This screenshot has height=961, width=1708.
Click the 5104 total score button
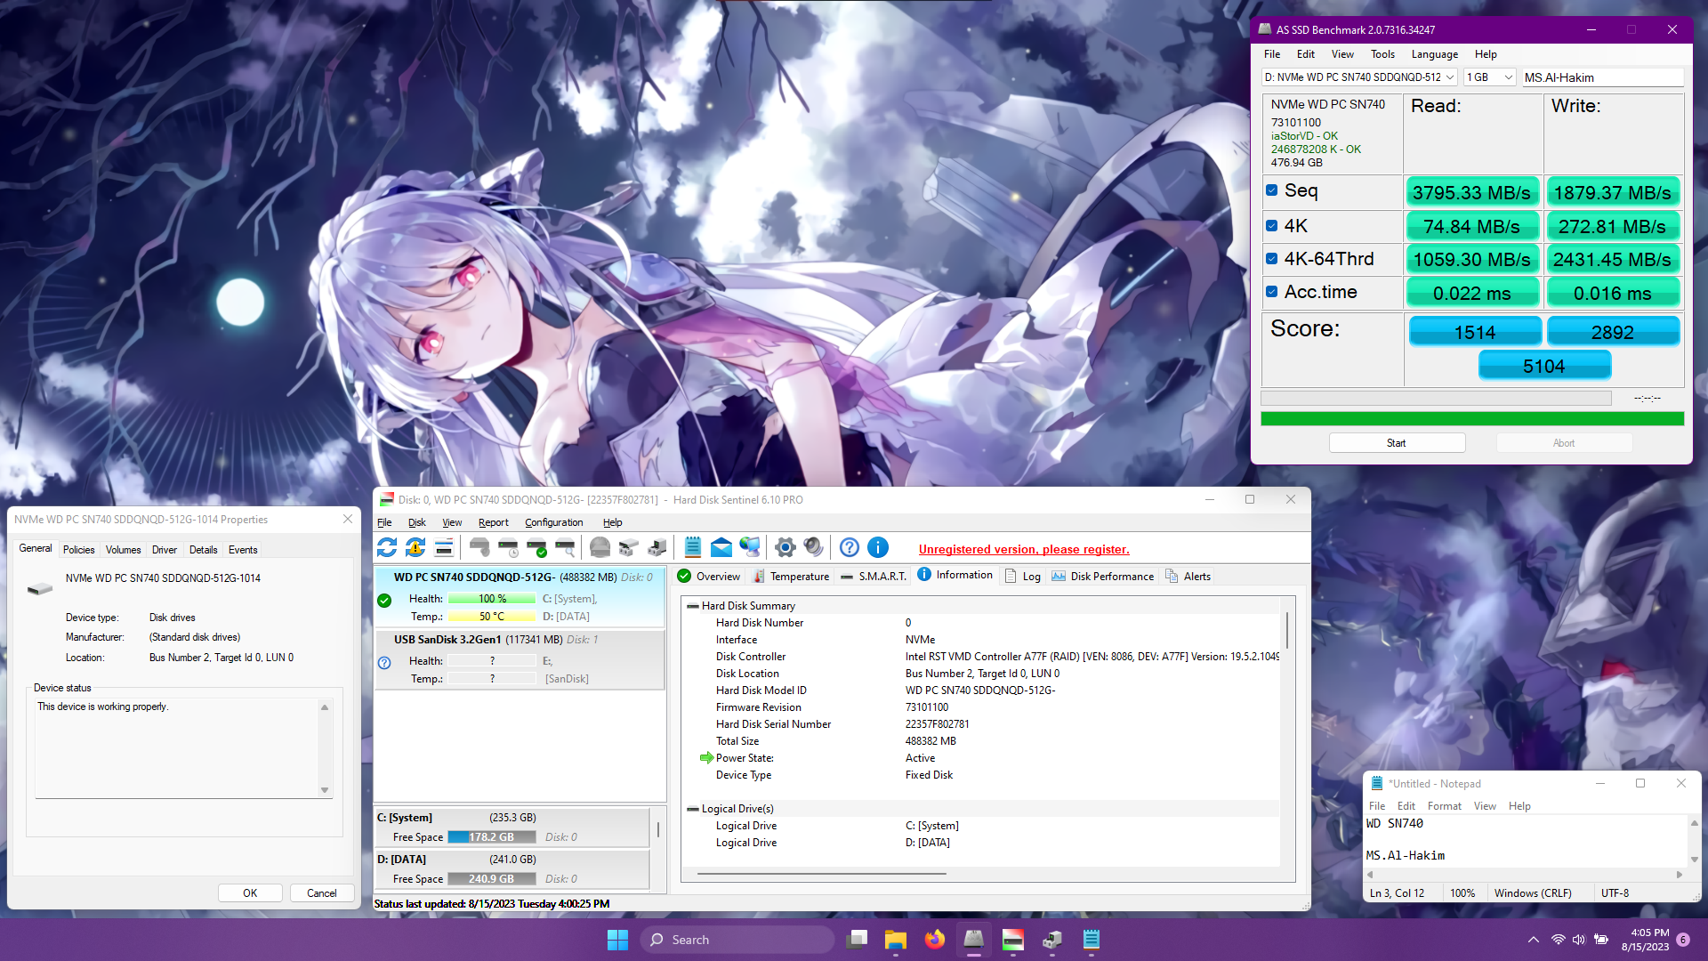point(1544,366)
